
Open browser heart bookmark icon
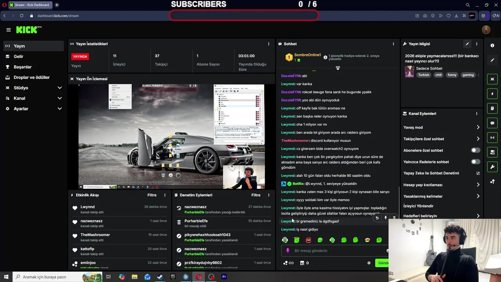[x=449, y=16]
